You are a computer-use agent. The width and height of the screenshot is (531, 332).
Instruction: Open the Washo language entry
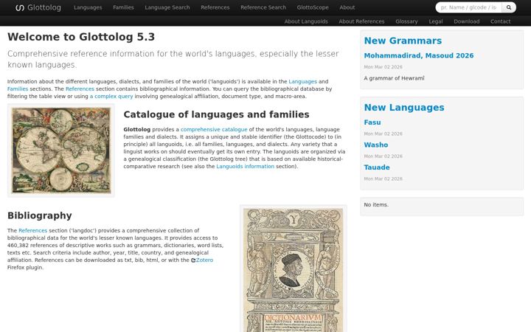tap(376, 145)
